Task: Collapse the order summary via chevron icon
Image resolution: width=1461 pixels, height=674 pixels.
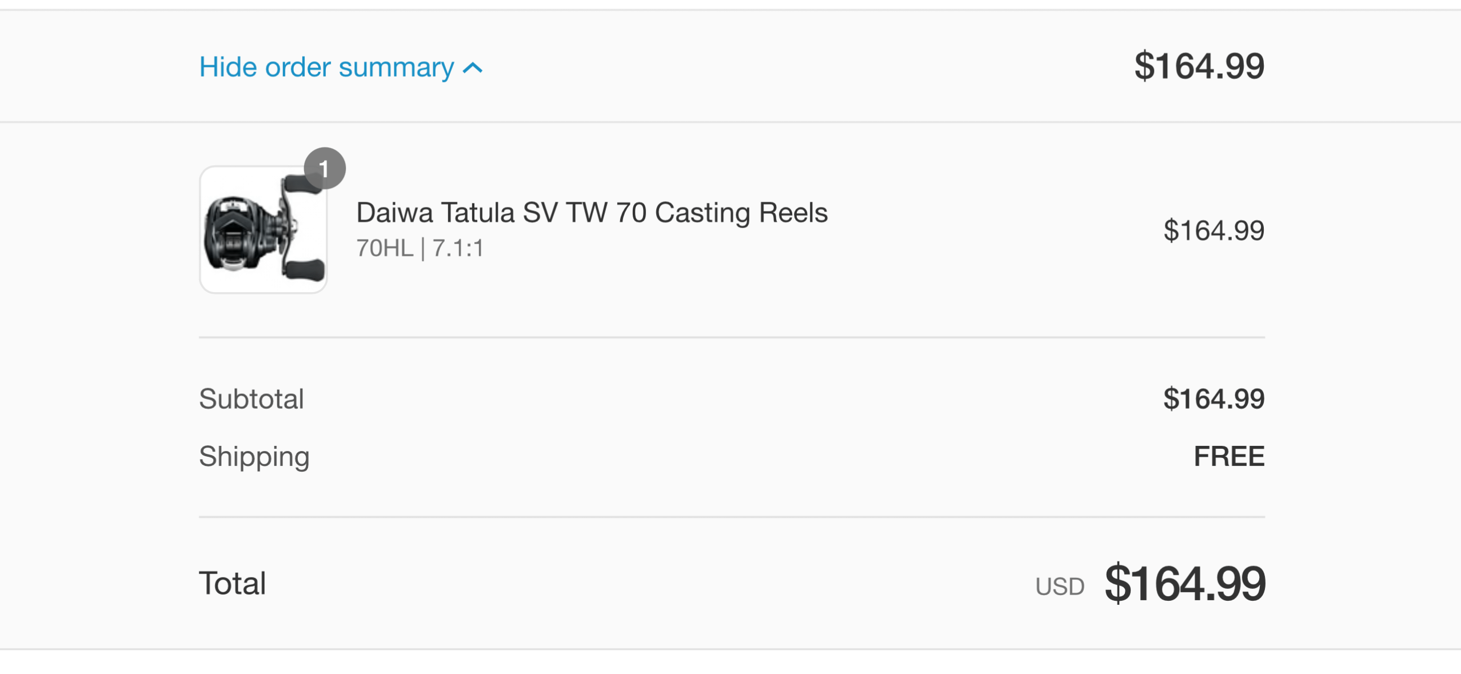Action: click(473, 68)
